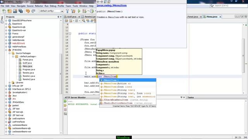248x139 pixels.
Task: Expand the JPA project node
Action: coord(6,99)
